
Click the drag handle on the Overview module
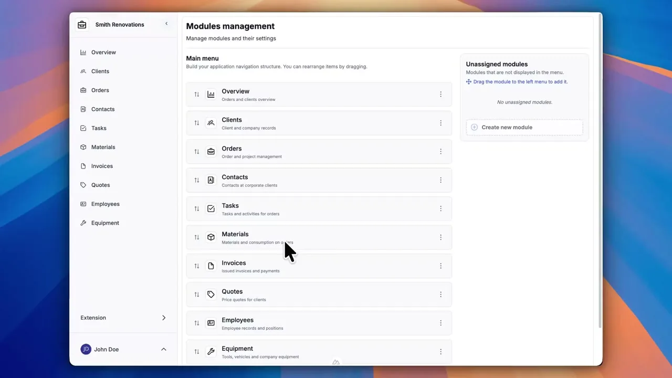click(x=196, y=94)
